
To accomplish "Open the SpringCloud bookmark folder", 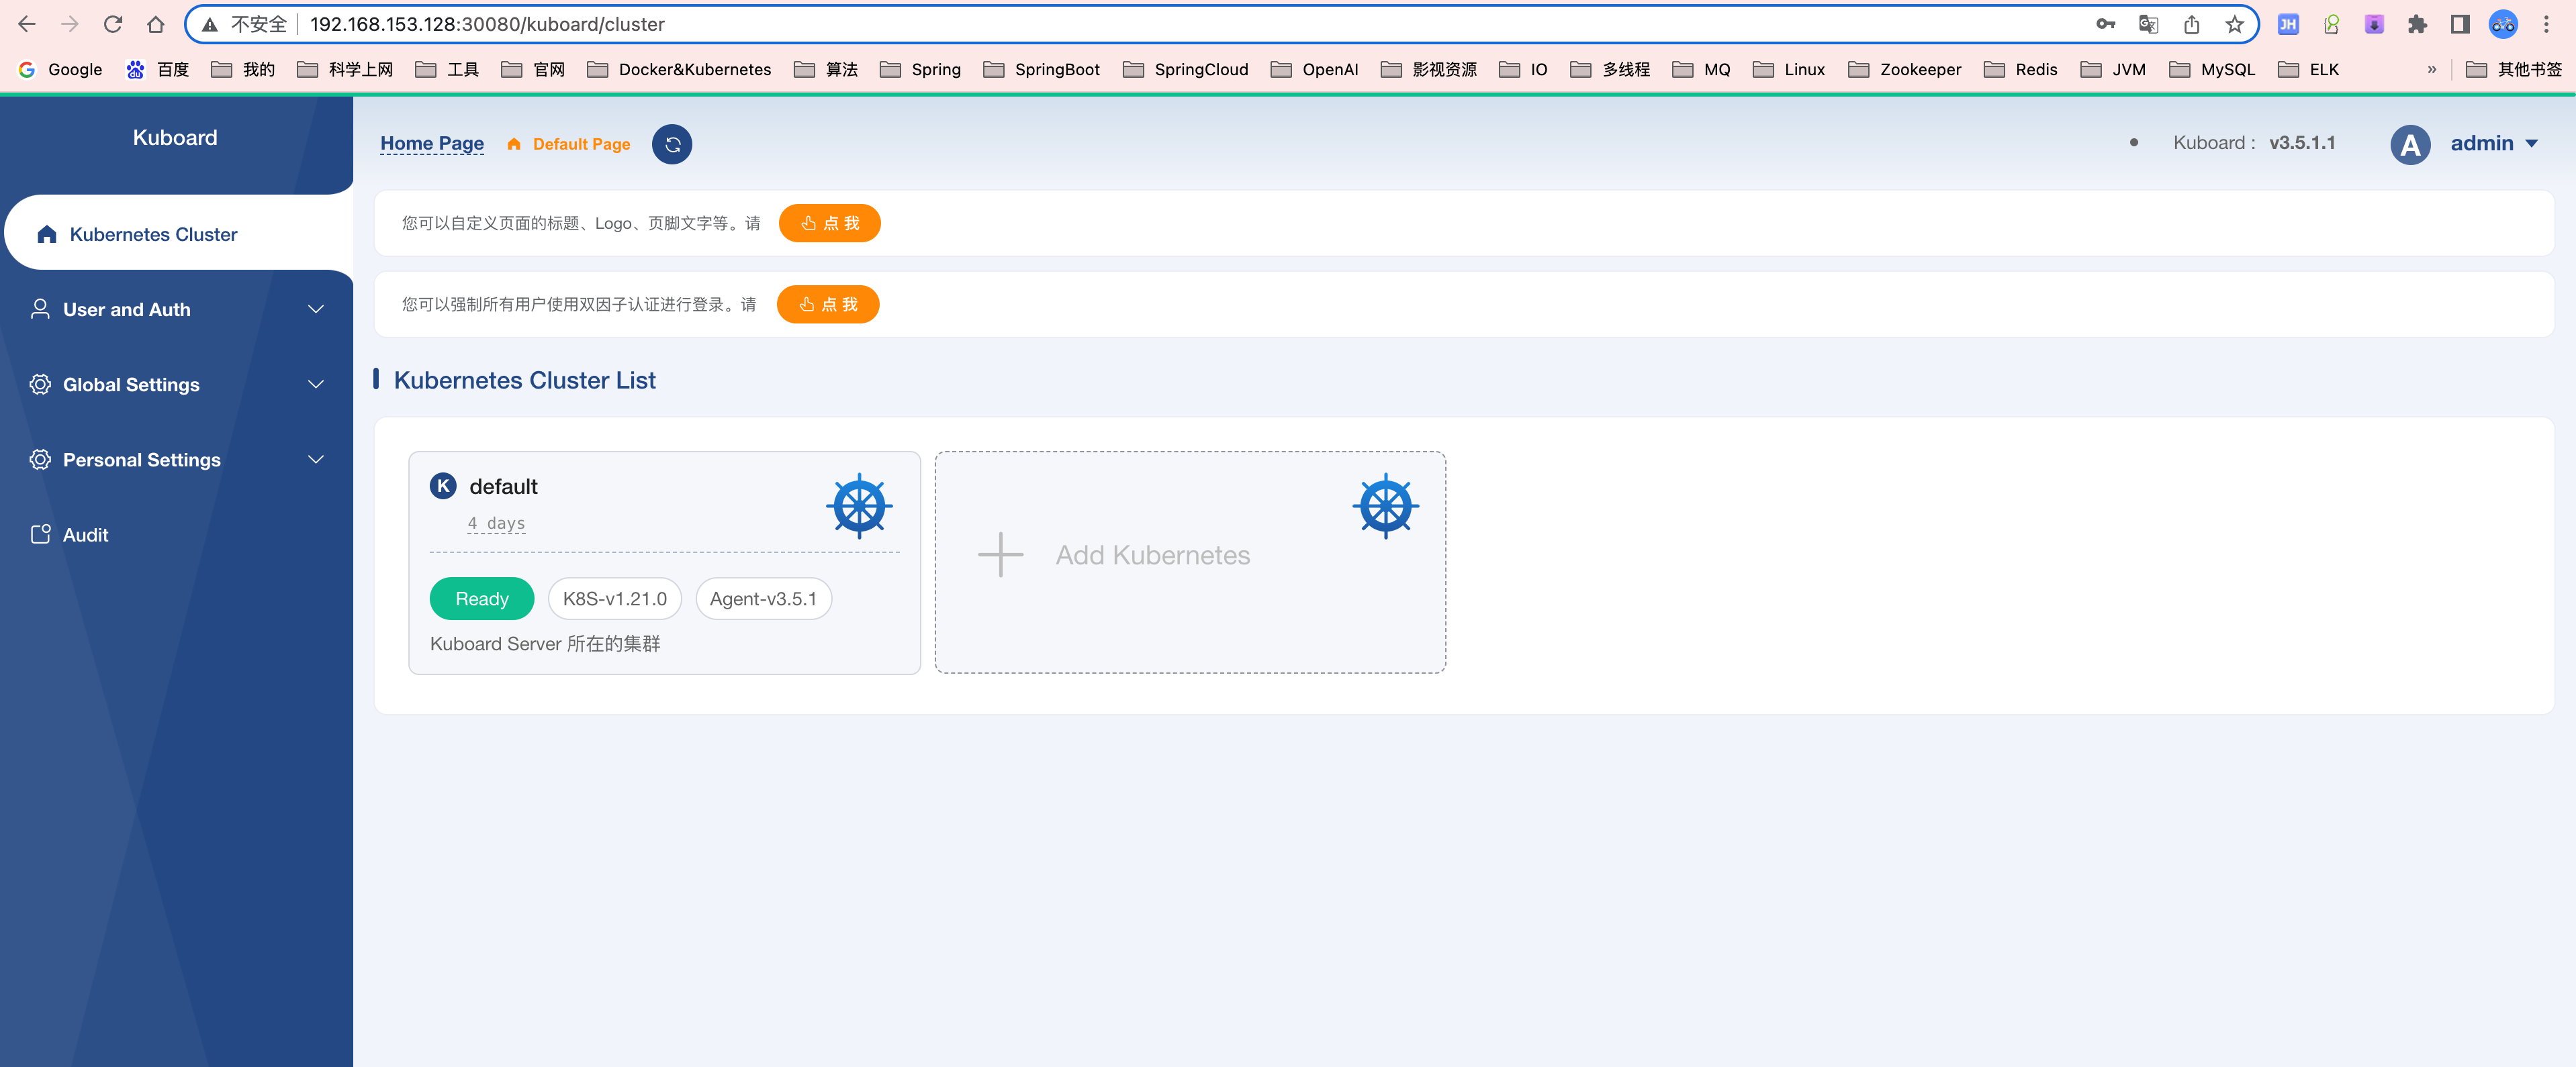I will [x=1185, y=69].
